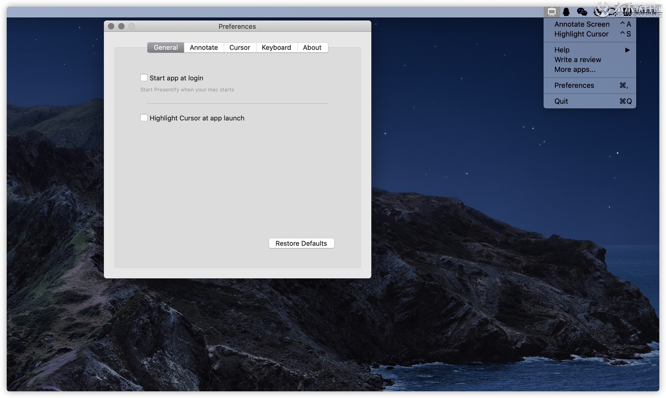Enable Start app at login checkbox
The height and width of the screenshot is (398, 666).
point(144,78)
